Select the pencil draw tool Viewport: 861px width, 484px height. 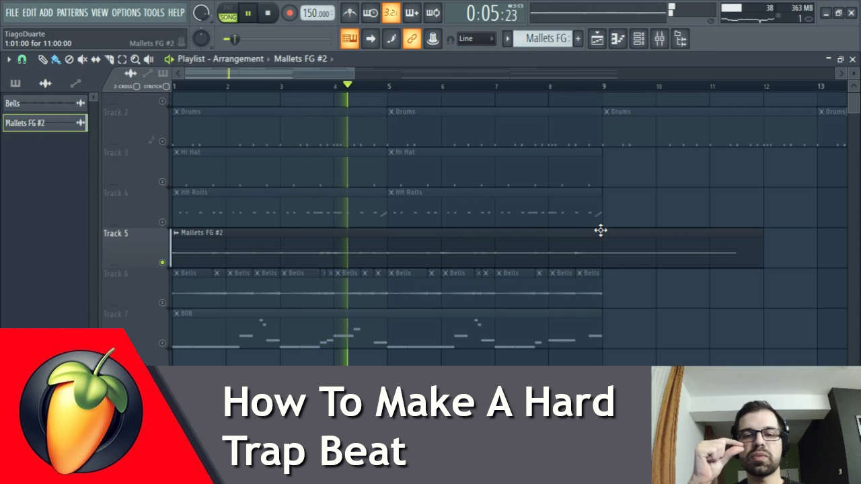coord(42,59)
